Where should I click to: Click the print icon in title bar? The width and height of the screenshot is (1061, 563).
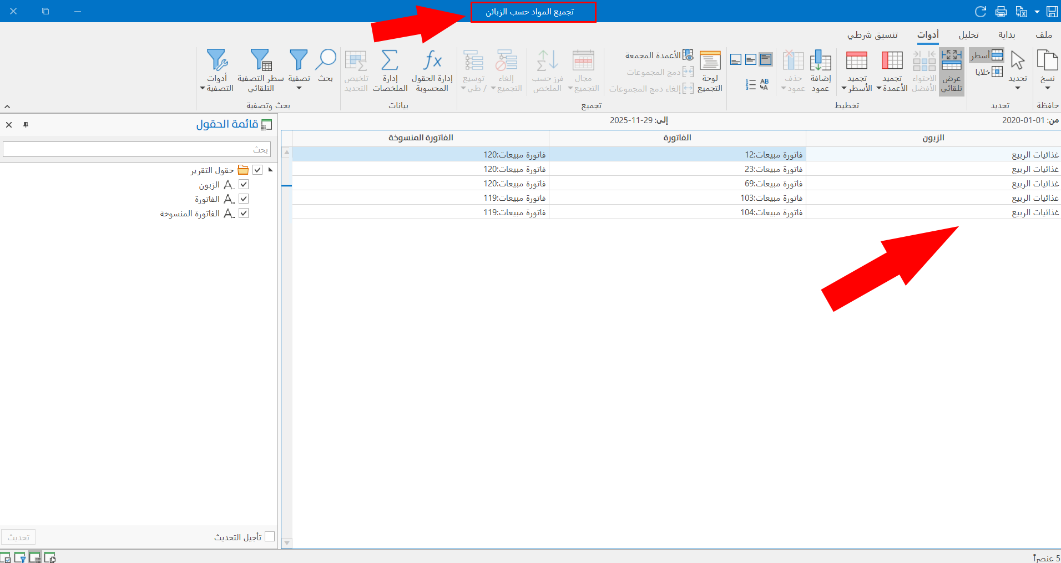1001,12
